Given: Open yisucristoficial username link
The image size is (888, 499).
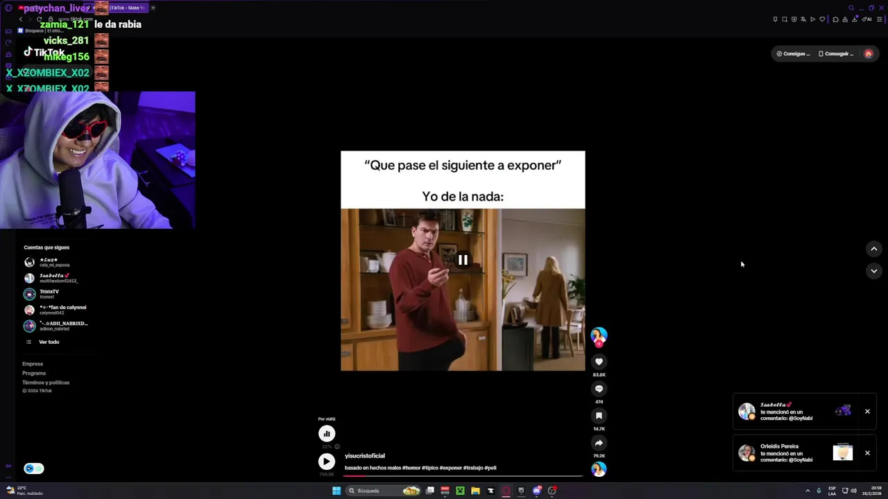Looking at the screenshot, I should [x=365, y=456].
